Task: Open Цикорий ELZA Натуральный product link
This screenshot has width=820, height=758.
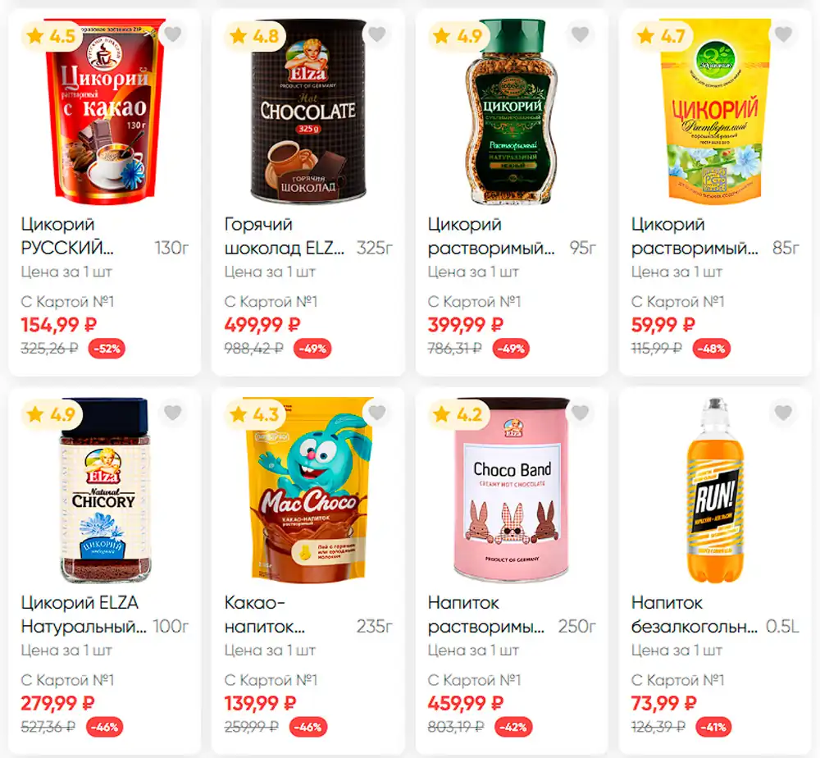Action: [x=84, y=614]
